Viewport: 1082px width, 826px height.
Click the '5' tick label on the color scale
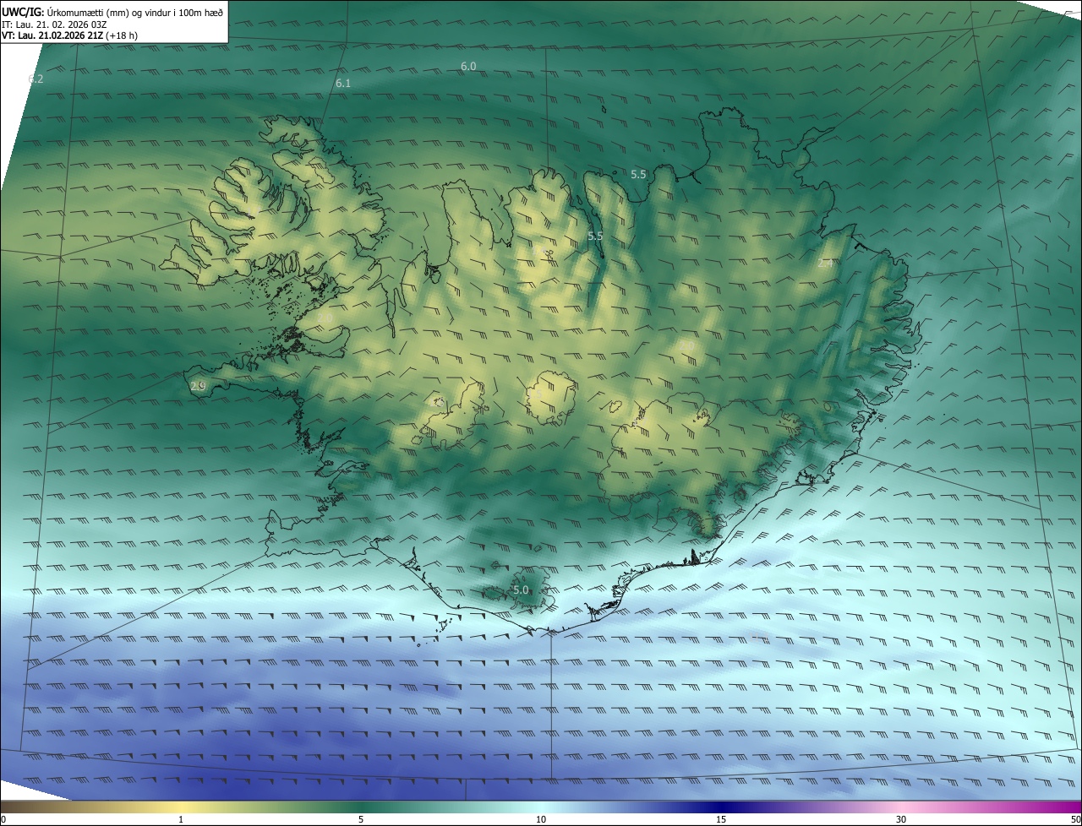click(x=361, y=819)
